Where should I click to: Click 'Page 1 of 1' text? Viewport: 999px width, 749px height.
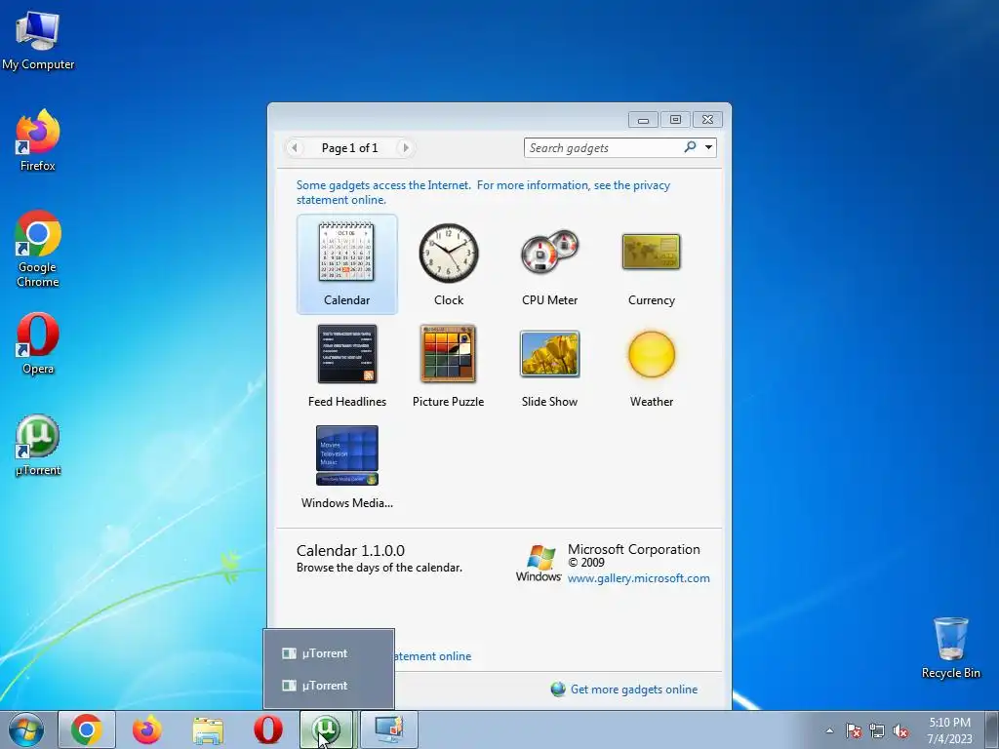(350, 148)
